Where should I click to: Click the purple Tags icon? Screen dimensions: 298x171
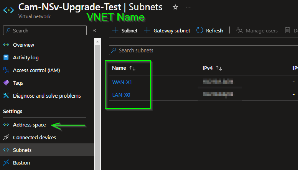6,83
